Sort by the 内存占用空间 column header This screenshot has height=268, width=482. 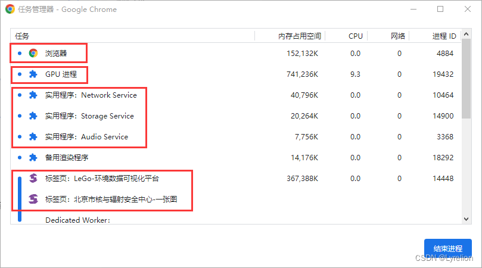(290, 36)
